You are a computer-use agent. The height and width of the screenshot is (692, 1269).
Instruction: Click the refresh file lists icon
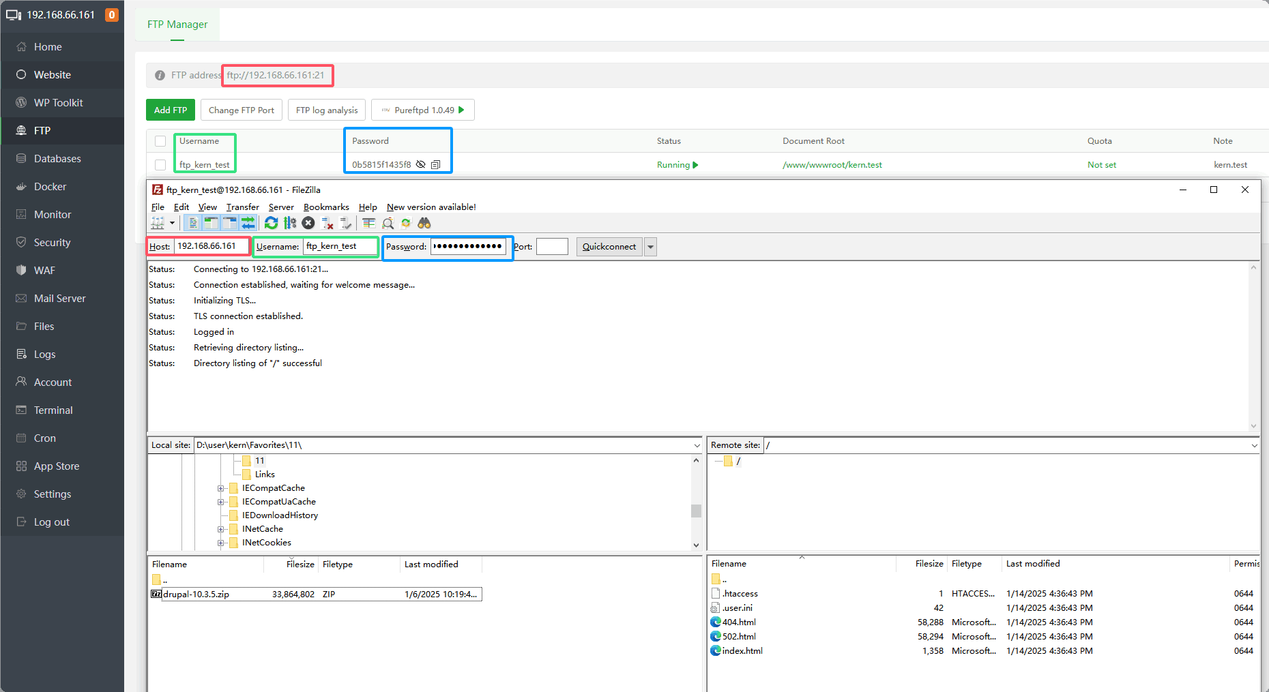tap(271, 223)
